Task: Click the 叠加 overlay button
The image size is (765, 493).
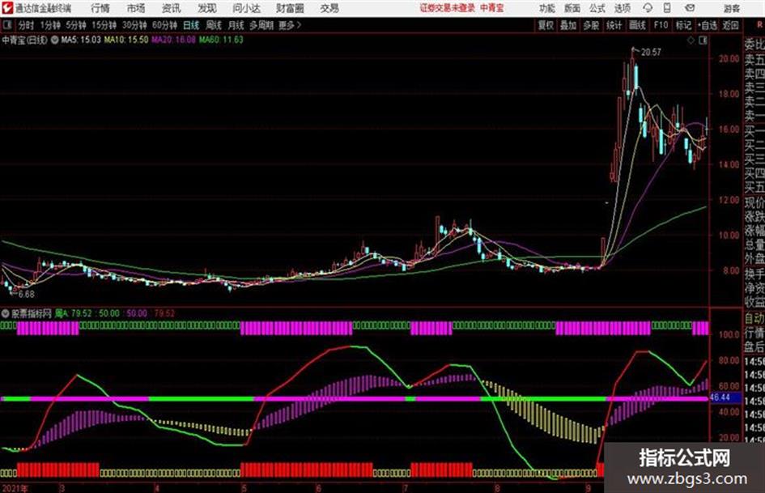Action: [568, 25]
